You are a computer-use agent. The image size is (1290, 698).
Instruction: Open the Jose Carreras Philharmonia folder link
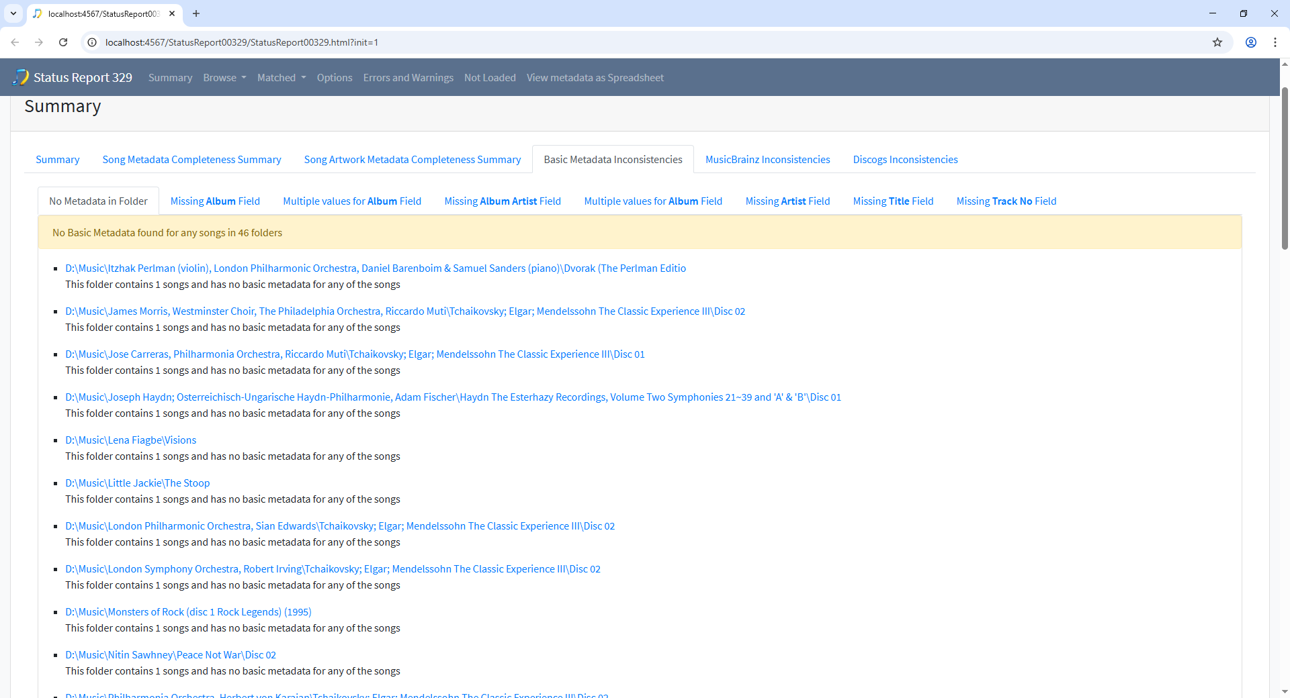click(x=355, y=354)
